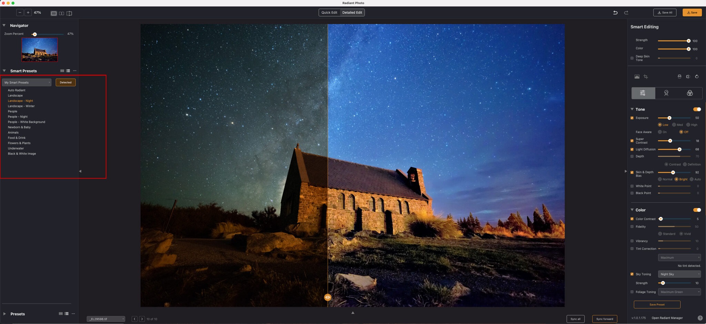Click the undo arrow icon
This screenshot has width=706, height=324.
(x=615, y=12)
